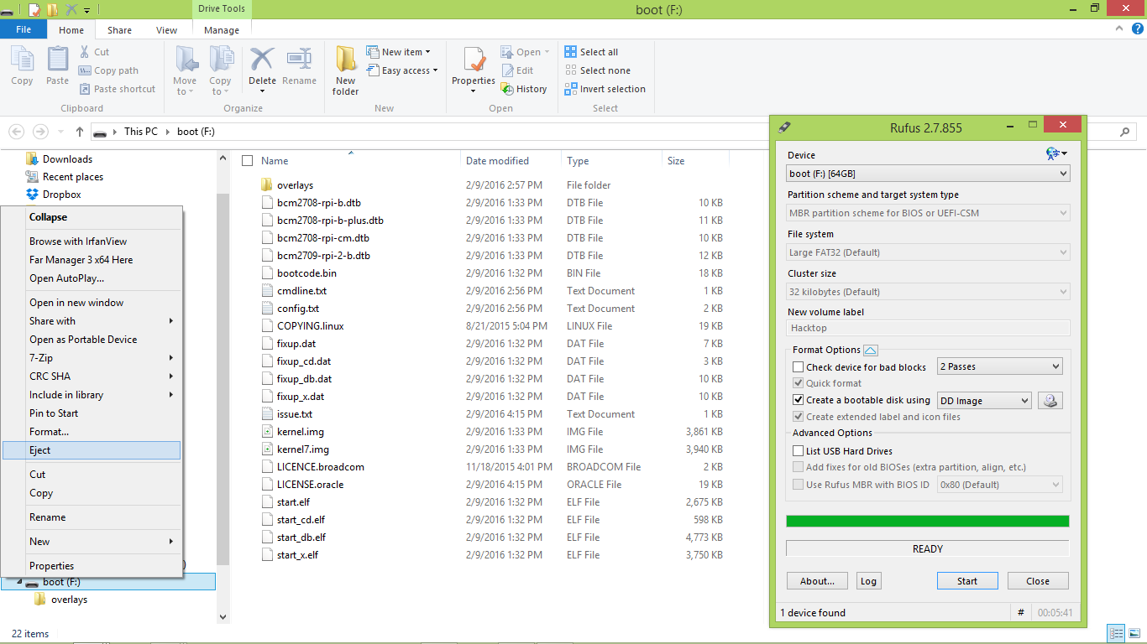
Task: Click This PC in the address bar
Action: click(140, 132)
